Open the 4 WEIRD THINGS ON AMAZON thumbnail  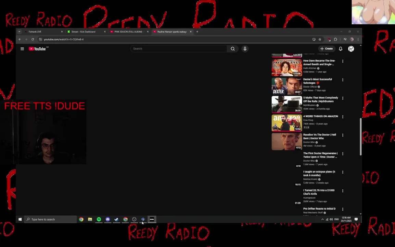tap(287, 123)
